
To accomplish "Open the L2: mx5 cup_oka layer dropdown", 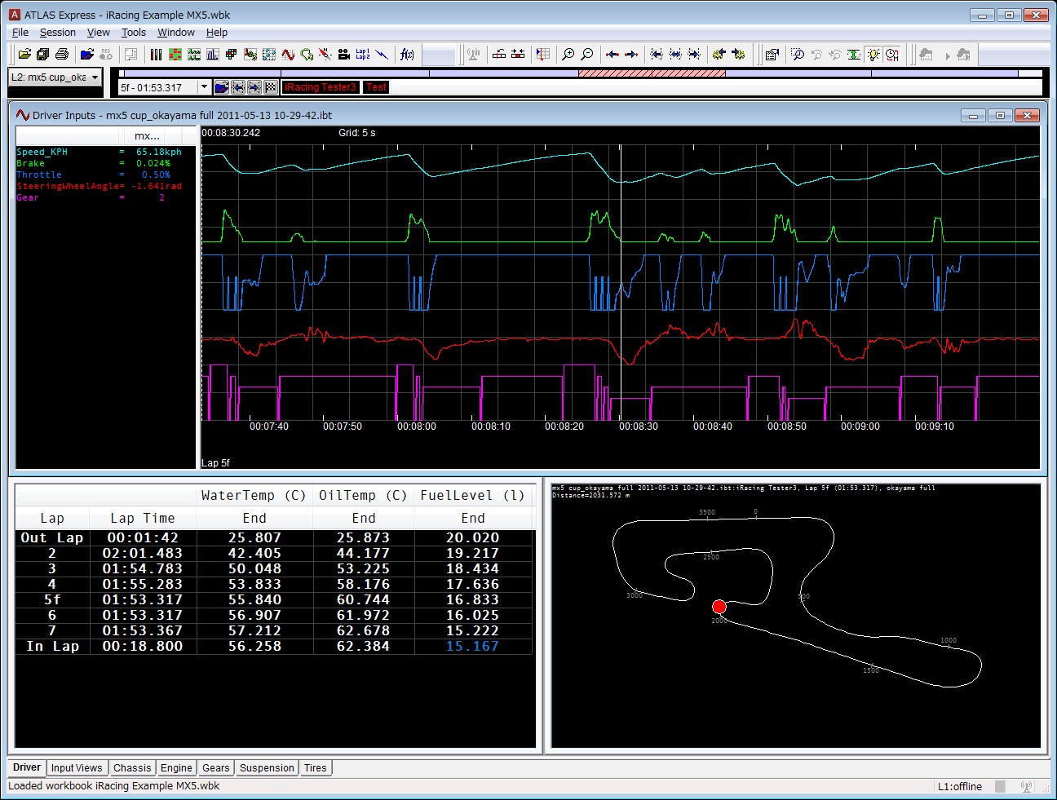I will tap(55, 77).
